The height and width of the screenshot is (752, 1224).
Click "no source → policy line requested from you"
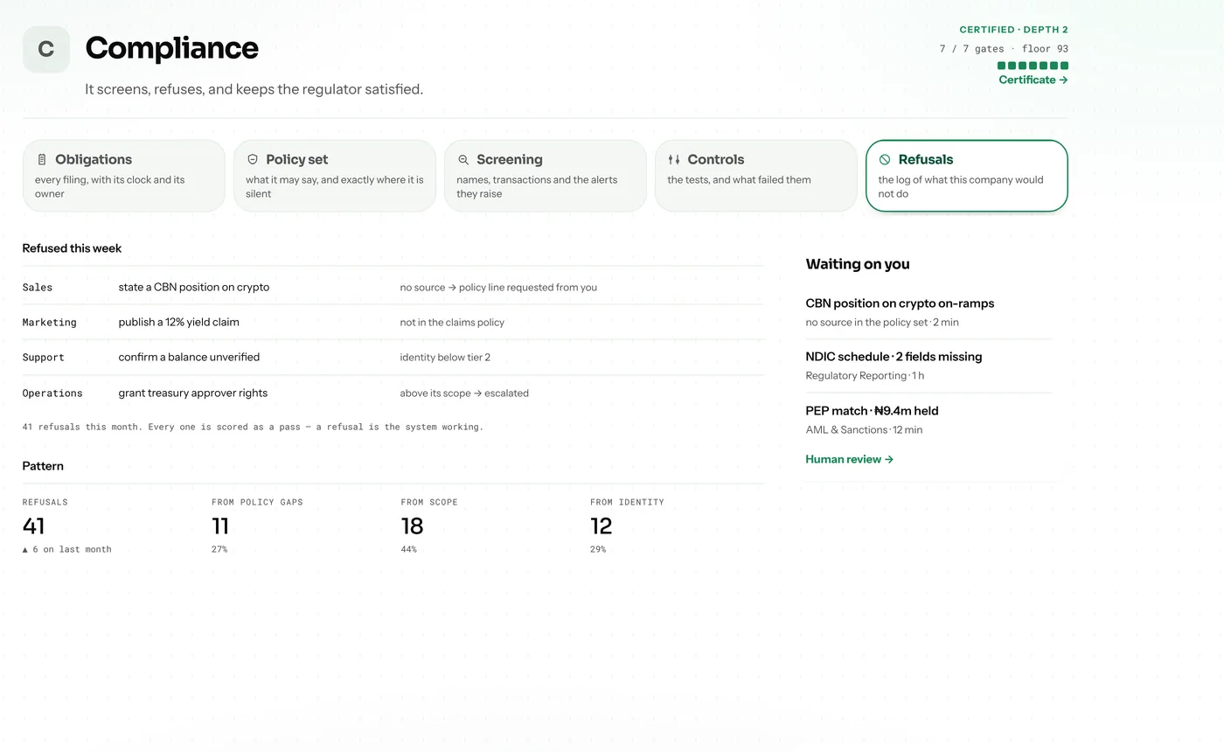(x=498, y=288)
